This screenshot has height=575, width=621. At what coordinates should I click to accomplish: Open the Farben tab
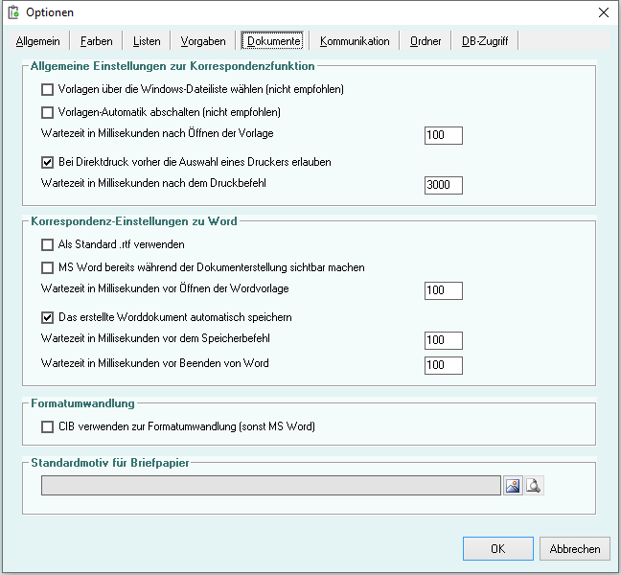click(x=96, y=41)
